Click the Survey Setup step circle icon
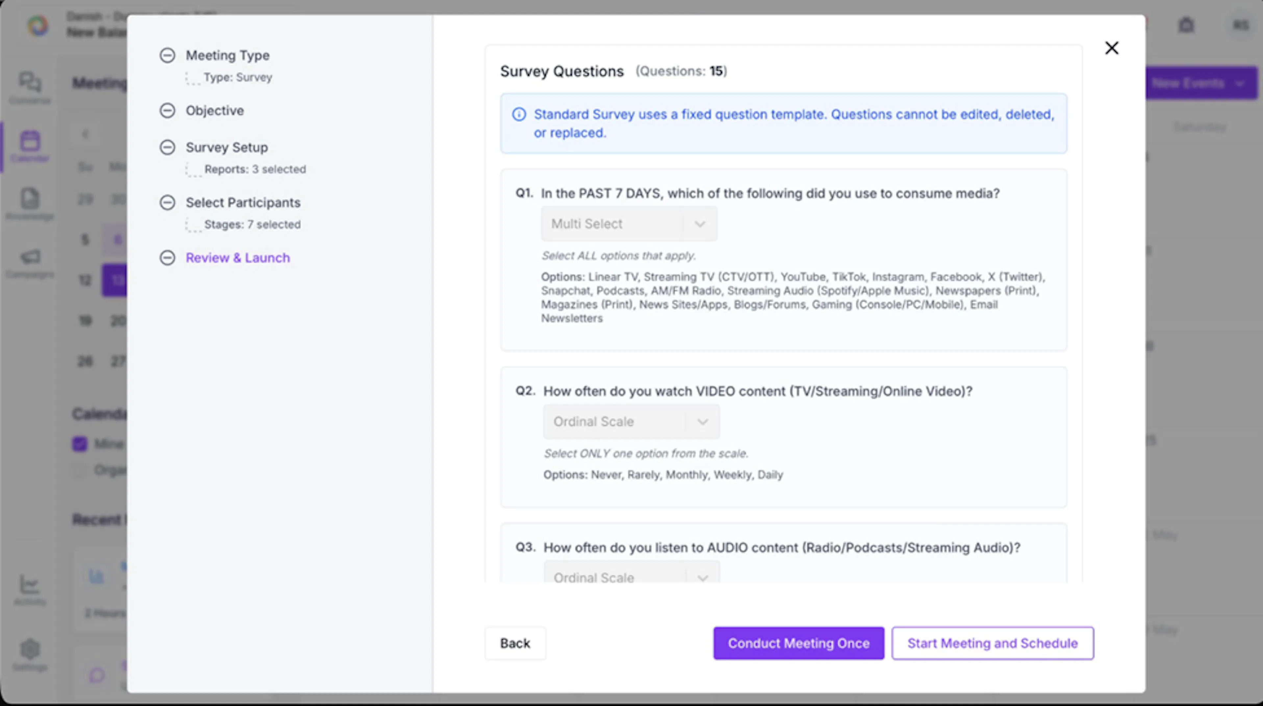Viewport: 1263px width, 706px height. pos(167,147)
